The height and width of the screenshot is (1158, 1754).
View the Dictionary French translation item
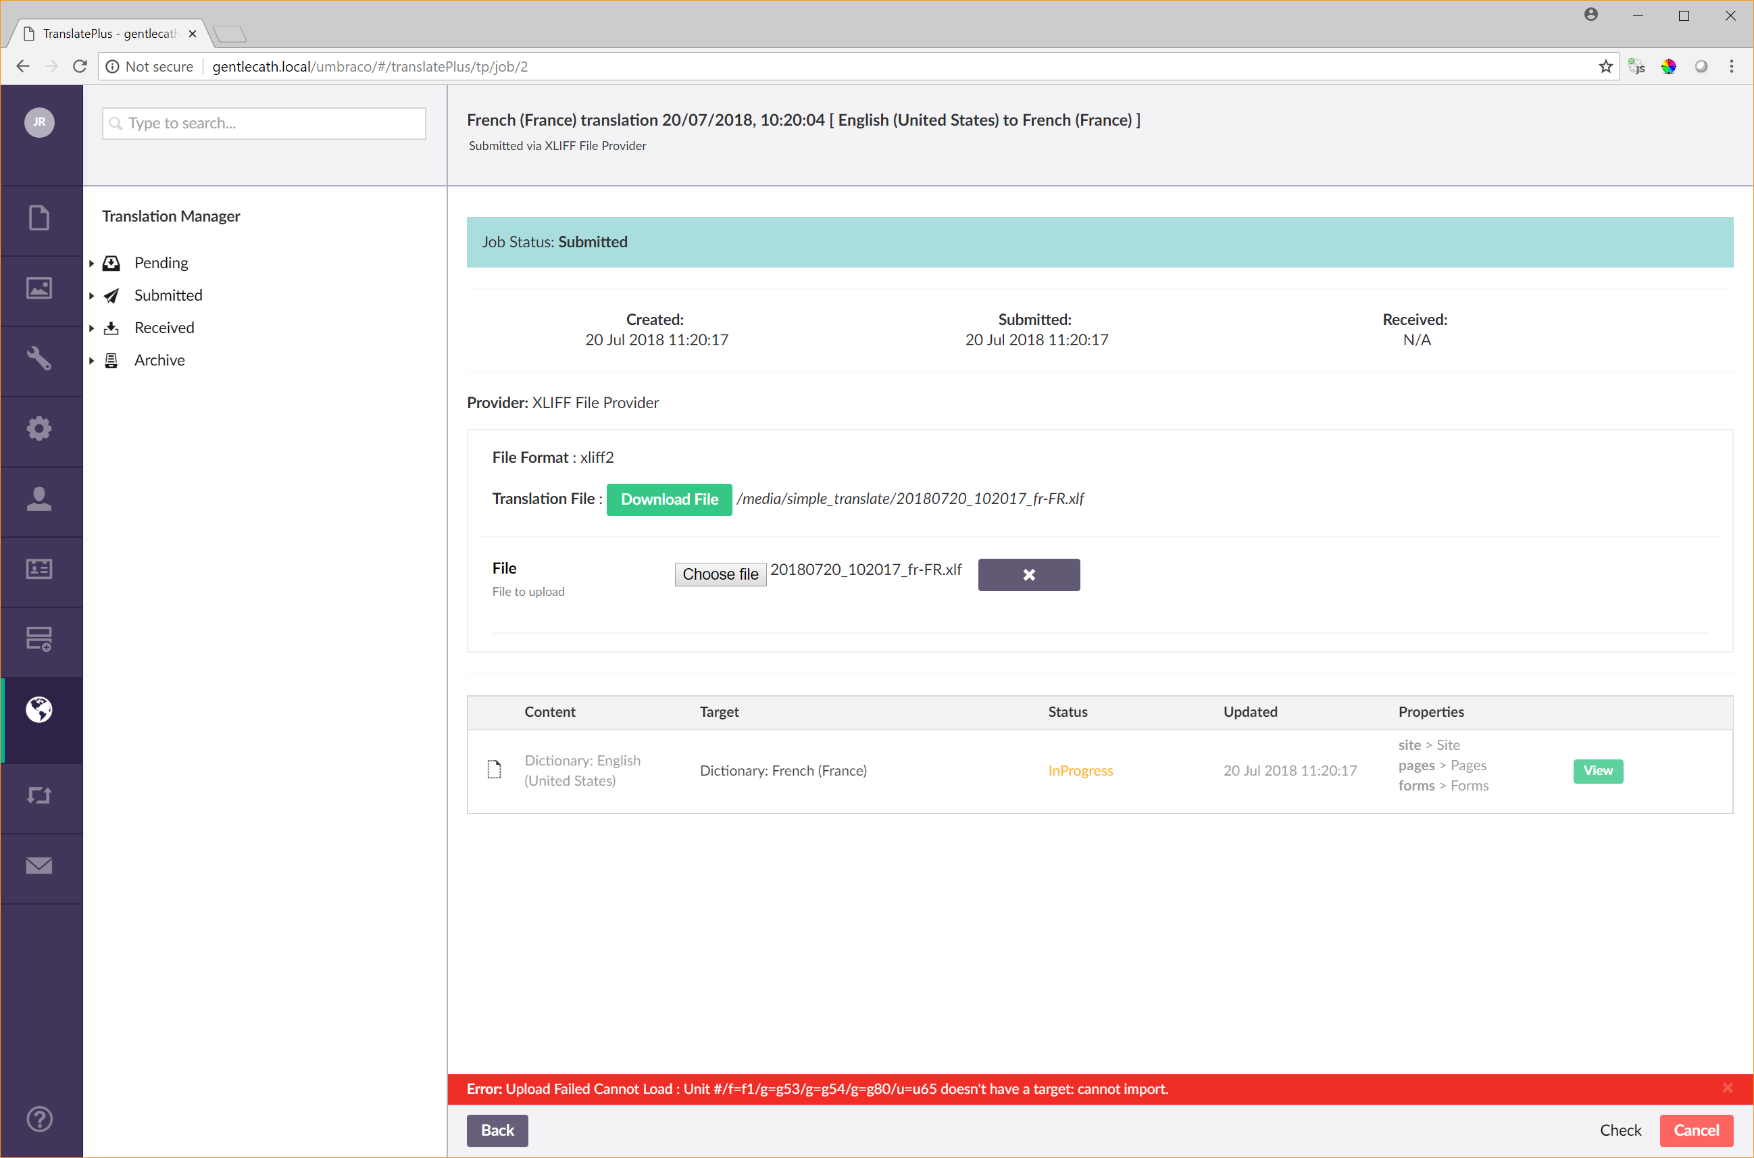click(x=1597, y=770)
